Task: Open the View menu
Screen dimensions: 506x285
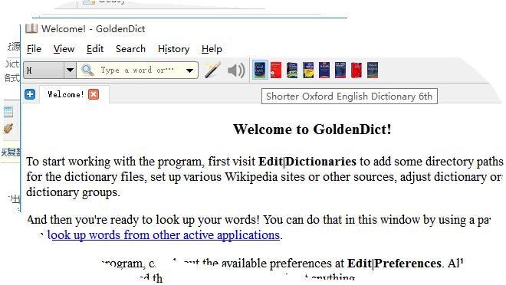Action: [x=64, y=49]
